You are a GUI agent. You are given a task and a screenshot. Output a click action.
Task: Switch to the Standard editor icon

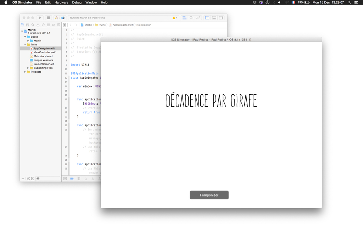pyautogui.click(x=184, y=18)
